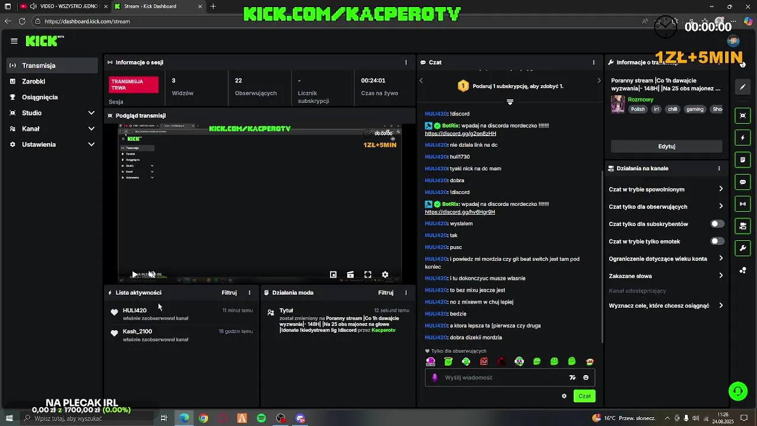
Task: Go to next chat banner with right arrow
Action: [x=599, y=80]
